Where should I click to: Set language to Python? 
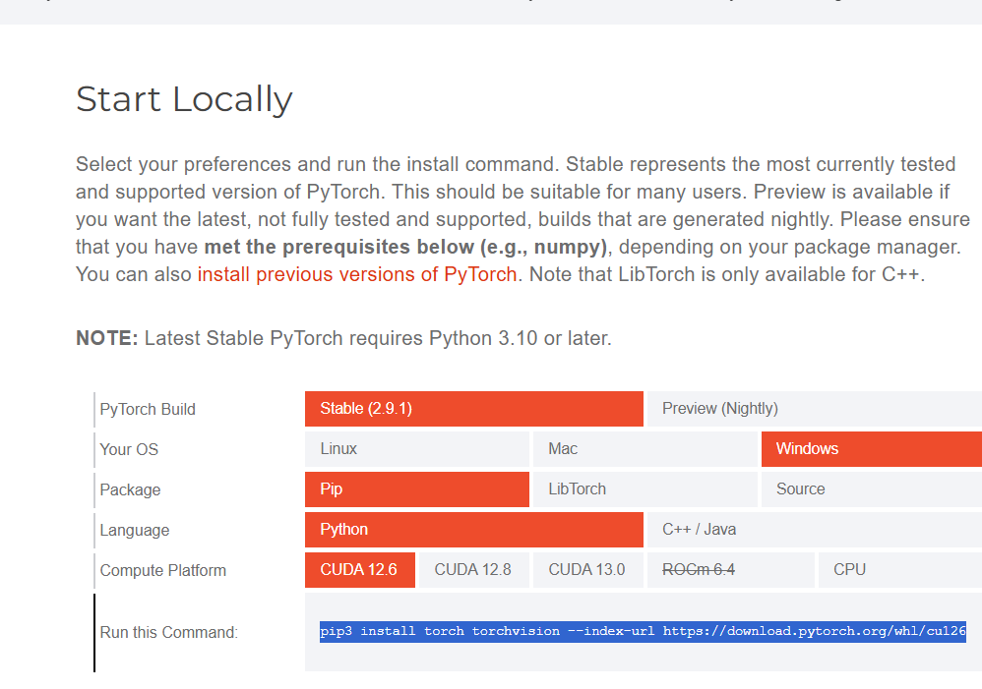click(x=473, y=530)
